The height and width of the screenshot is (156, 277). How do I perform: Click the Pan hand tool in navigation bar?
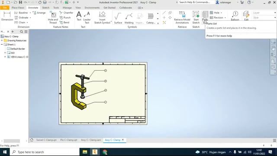pos(273,48)
